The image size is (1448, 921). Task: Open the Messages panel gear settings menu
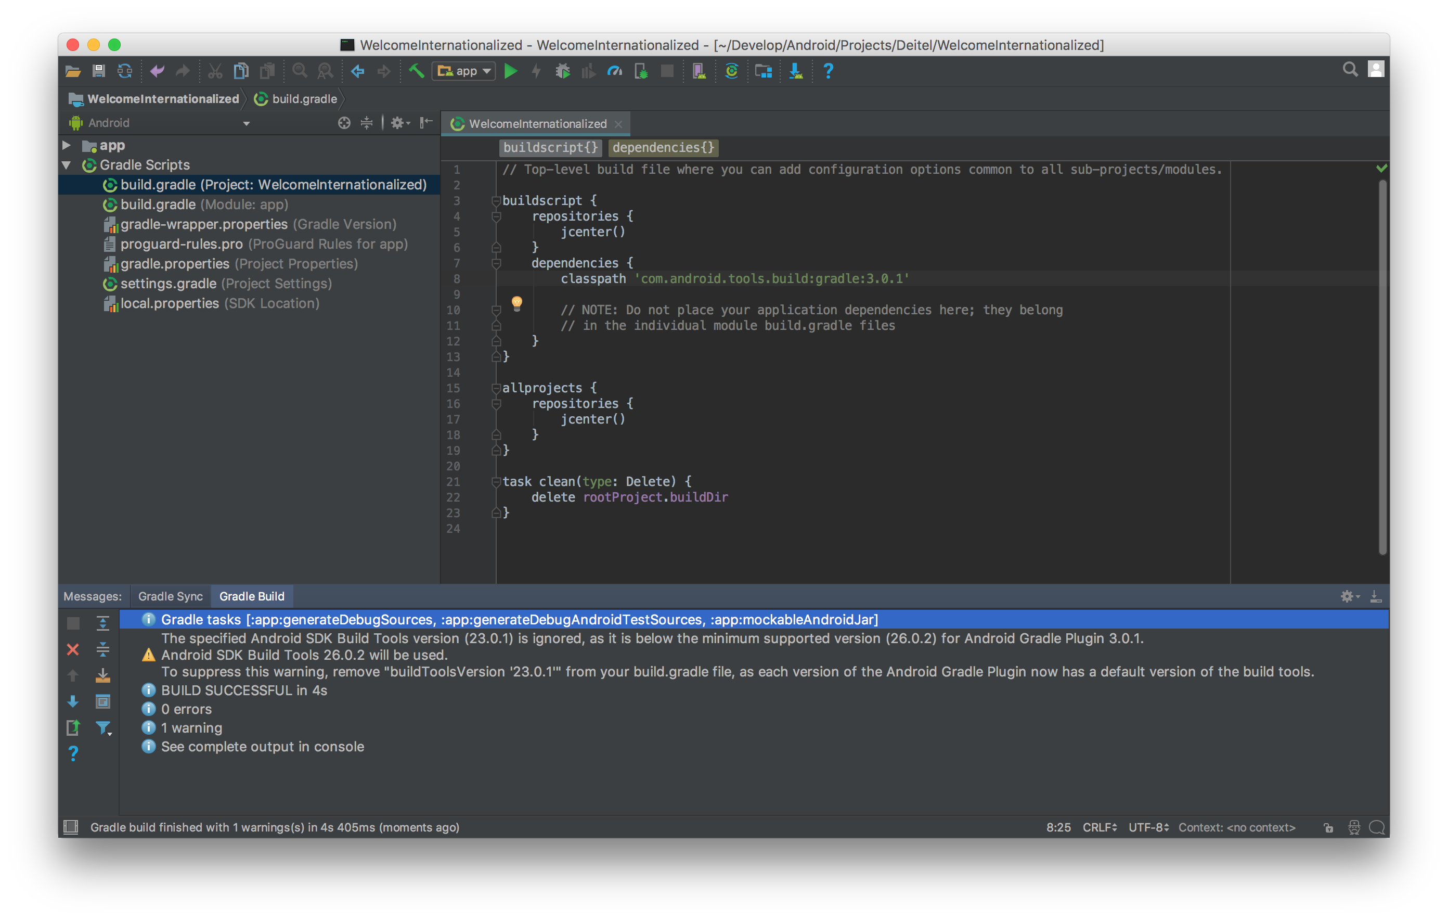[x=1349, y=596]
